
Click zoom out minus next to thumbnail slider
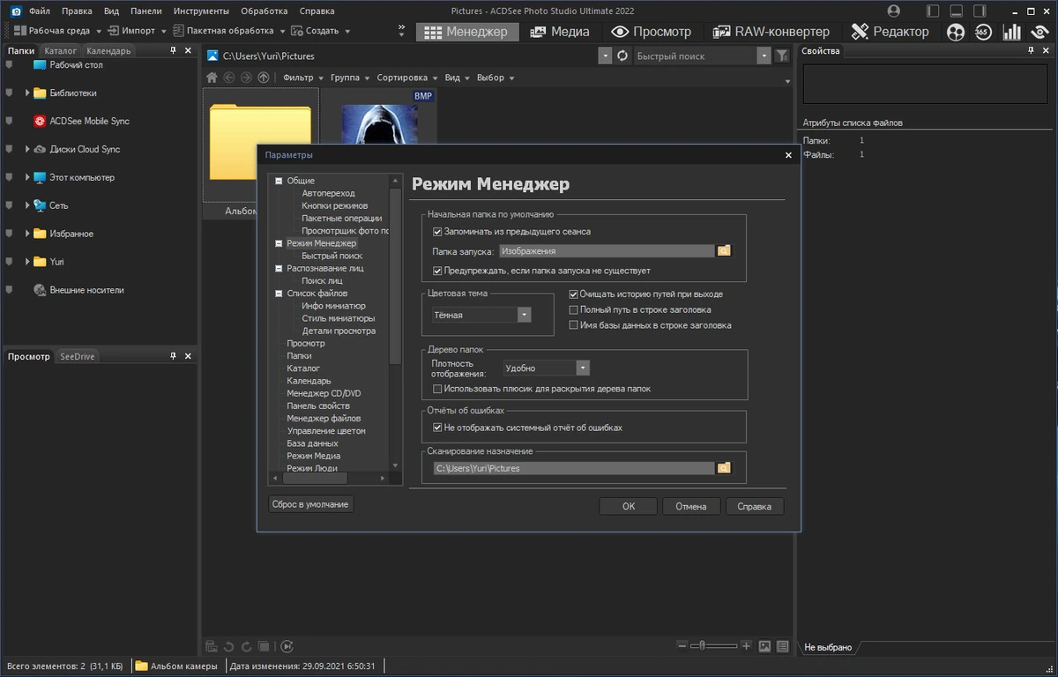(x=682, y=646)
